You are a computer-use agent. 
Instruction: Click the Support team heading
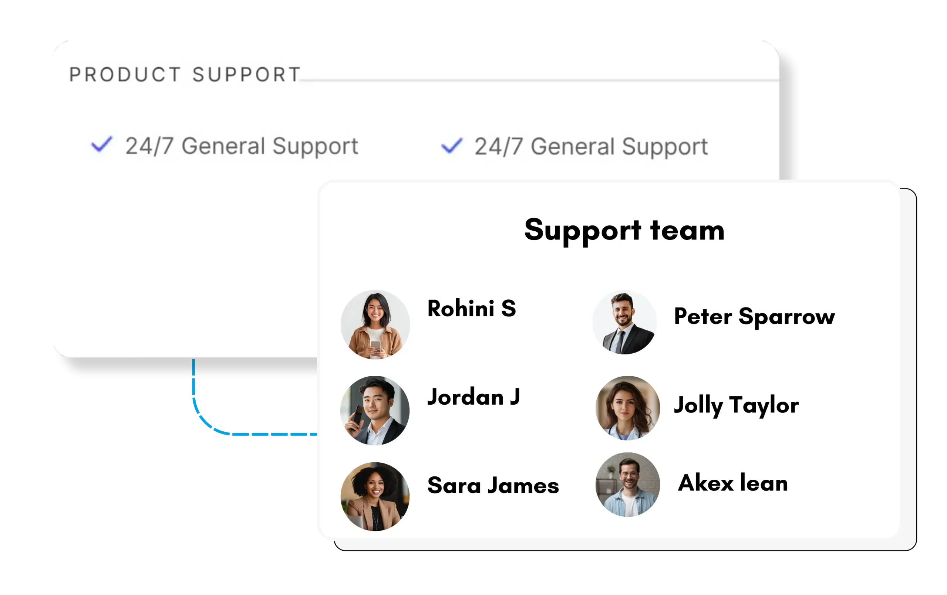click(624, 231)
